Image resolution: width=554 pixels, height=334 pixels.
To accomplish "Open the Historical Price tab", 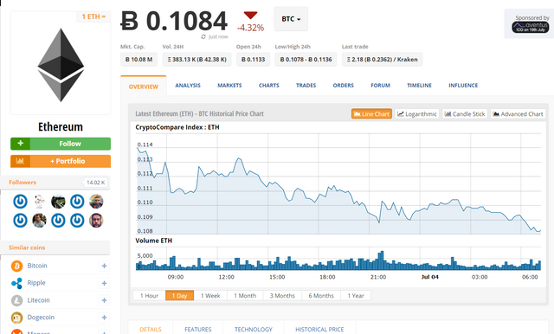I will click(319, 329).
